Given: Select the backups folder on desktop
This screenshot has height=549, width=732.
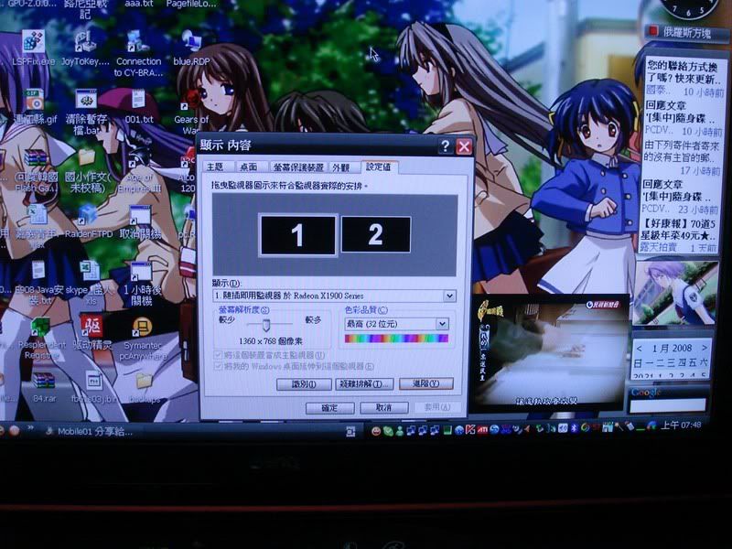Looking at the screenshot, I should coord(145,388).
